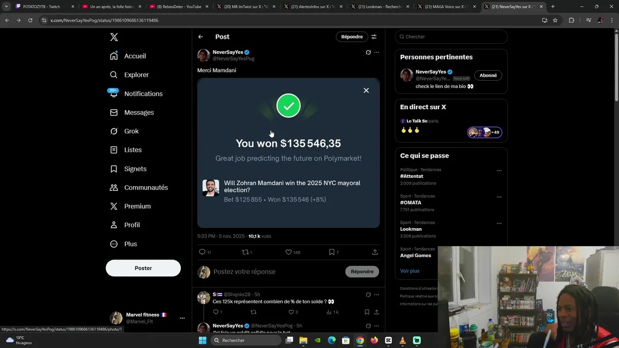The height and width of the screenshot is (348, 619).
Task: Open Notifications bell icon
Action: tap(114, 94)
